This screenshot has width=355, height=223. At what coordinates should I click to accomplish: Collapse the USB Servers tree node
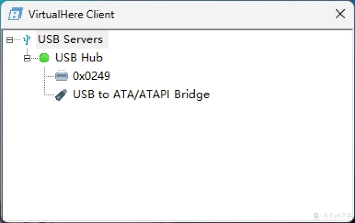[x=10, y=40]
